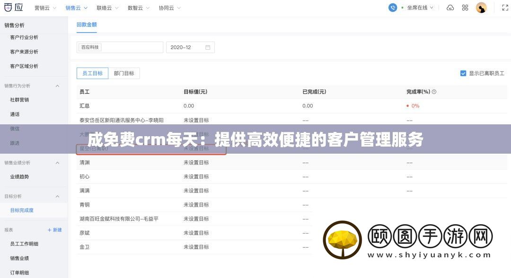The width and height of the screenshot is (511, 278).
Task: Collapse 销售业绩分析 section
Action: 57,163
